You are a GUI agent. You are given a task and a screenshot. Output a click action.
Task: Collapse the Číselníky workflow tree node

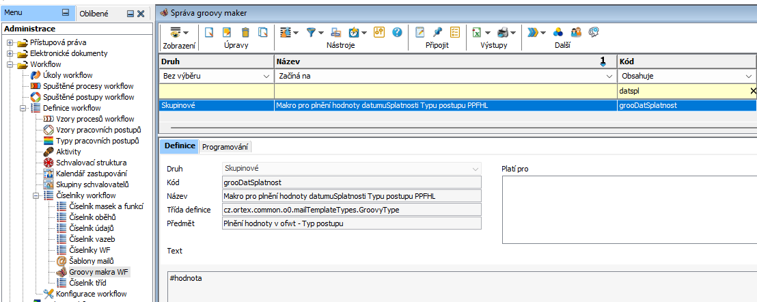pos(36,196)
